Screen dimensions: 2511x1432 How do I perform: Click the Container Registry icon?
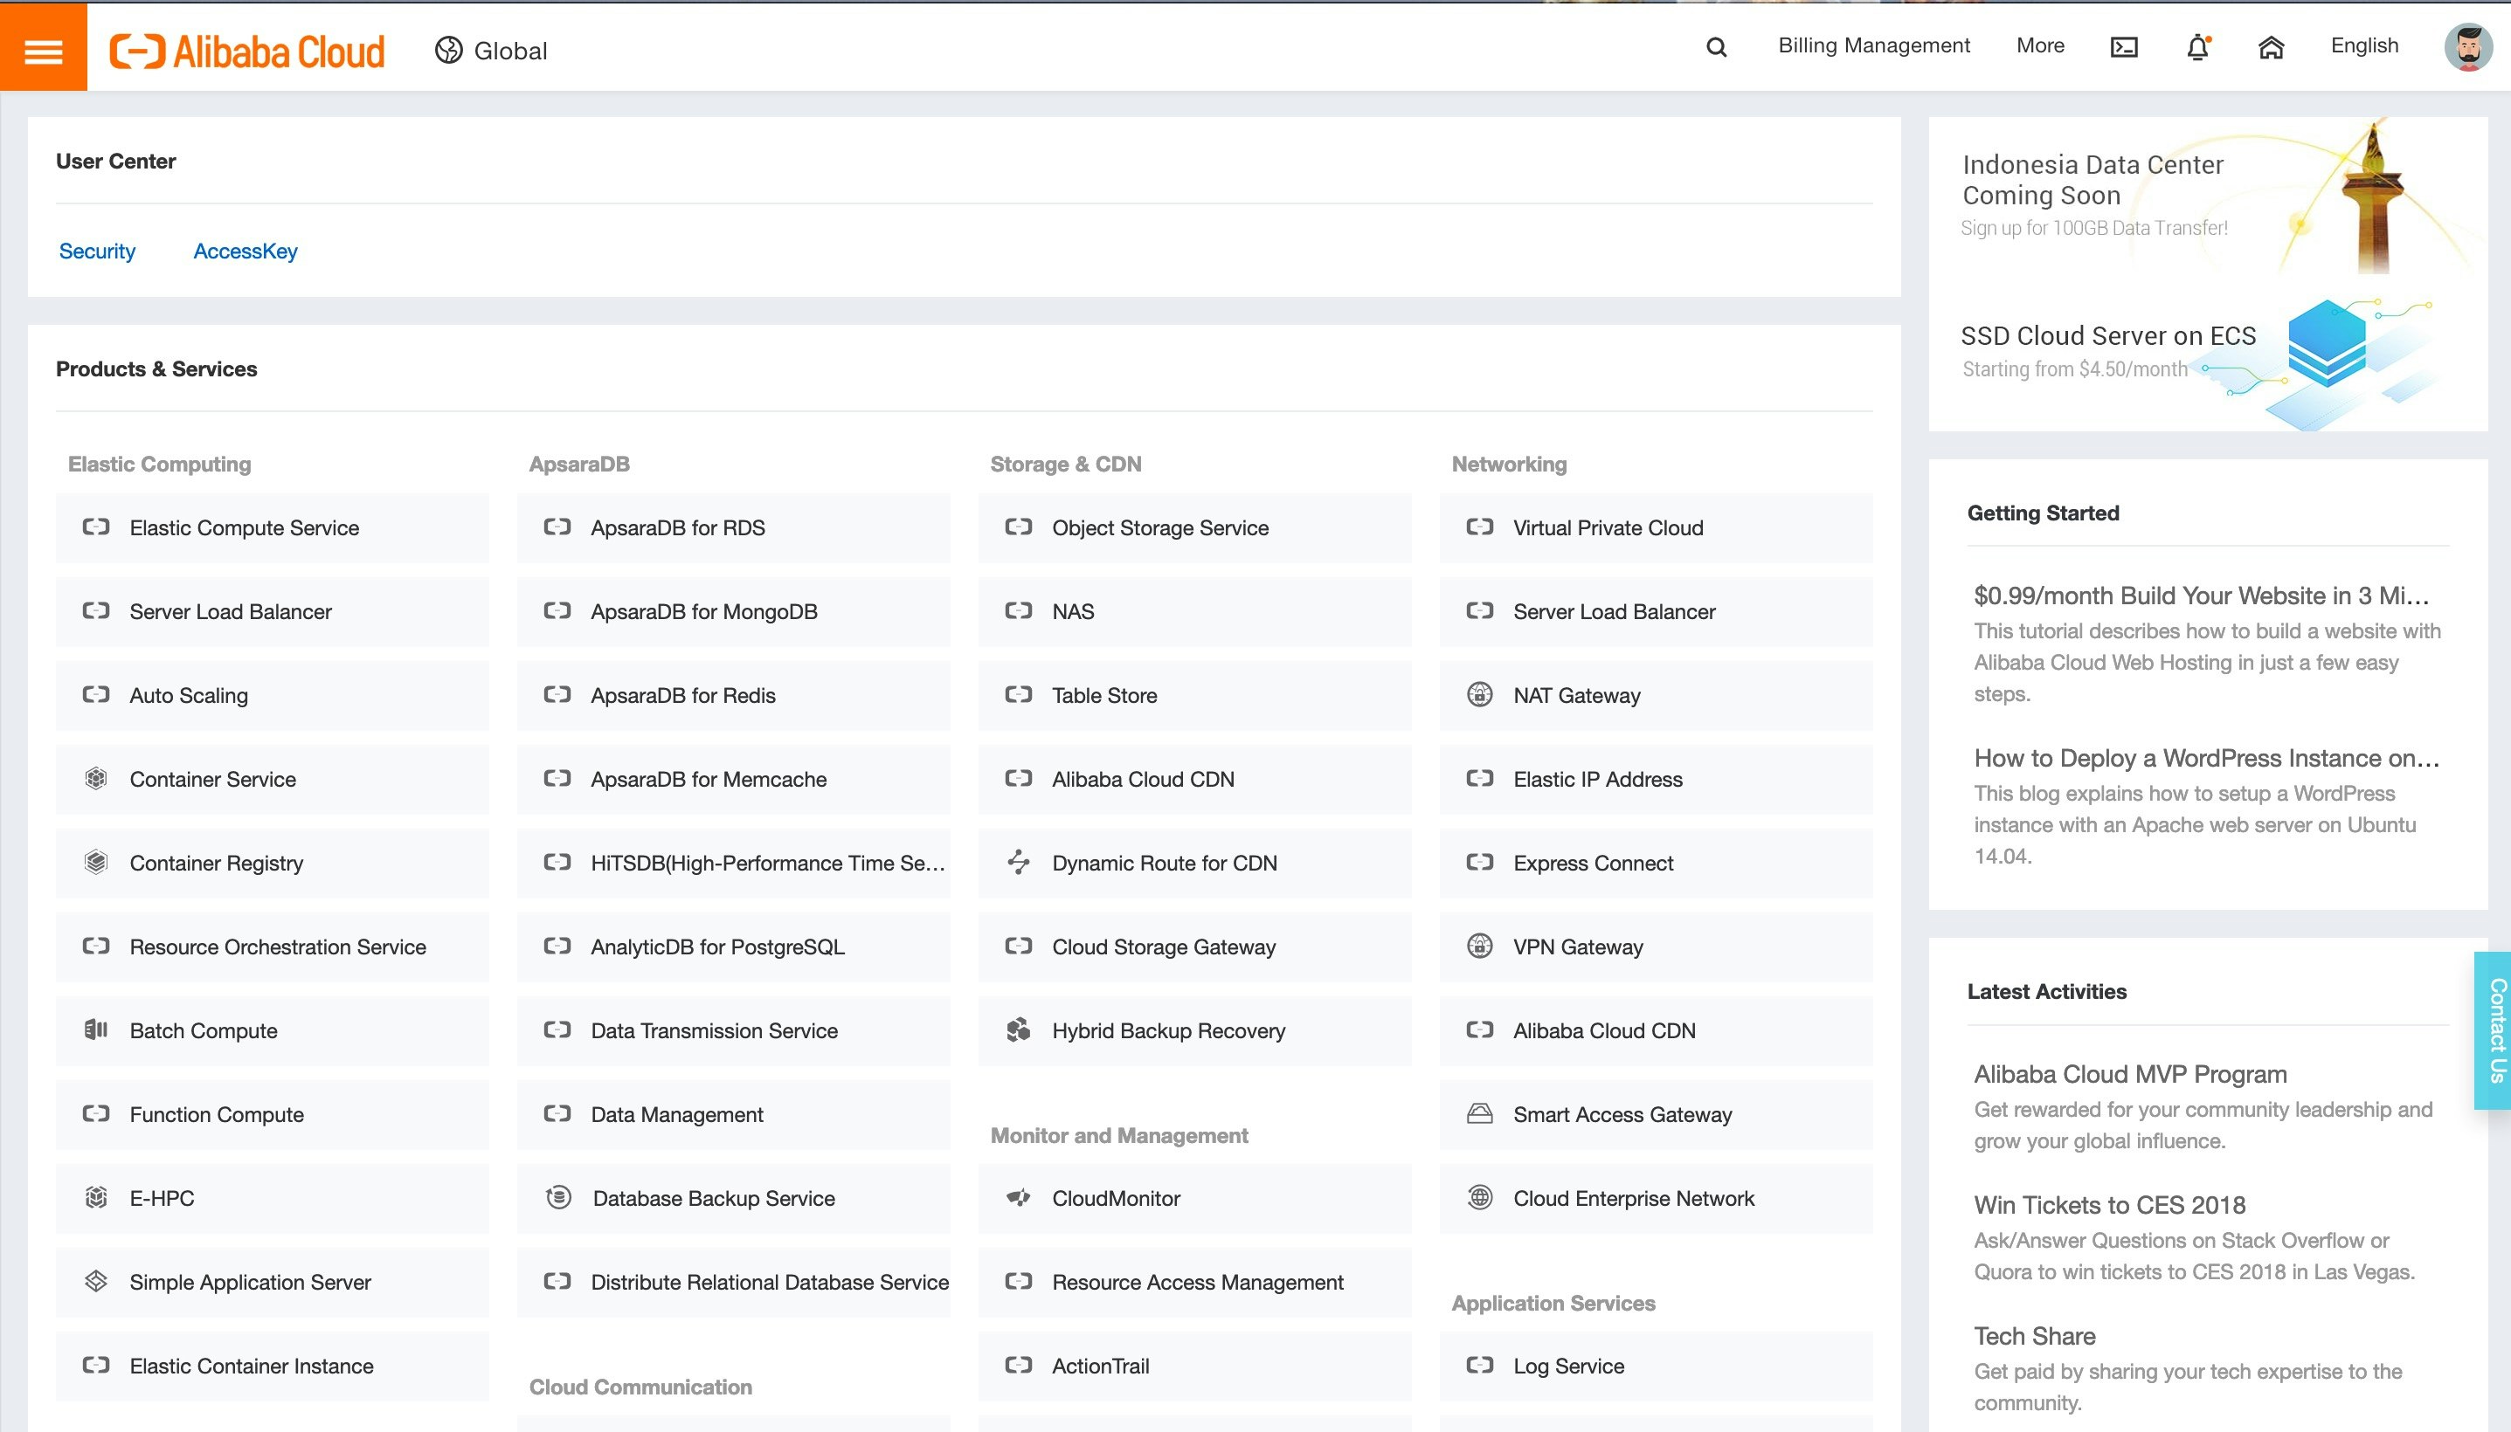95,862
